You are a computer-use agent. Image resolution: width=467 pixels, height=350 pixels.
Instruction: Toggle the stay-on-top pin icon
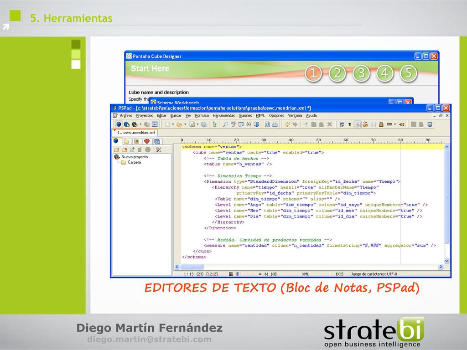402,124
